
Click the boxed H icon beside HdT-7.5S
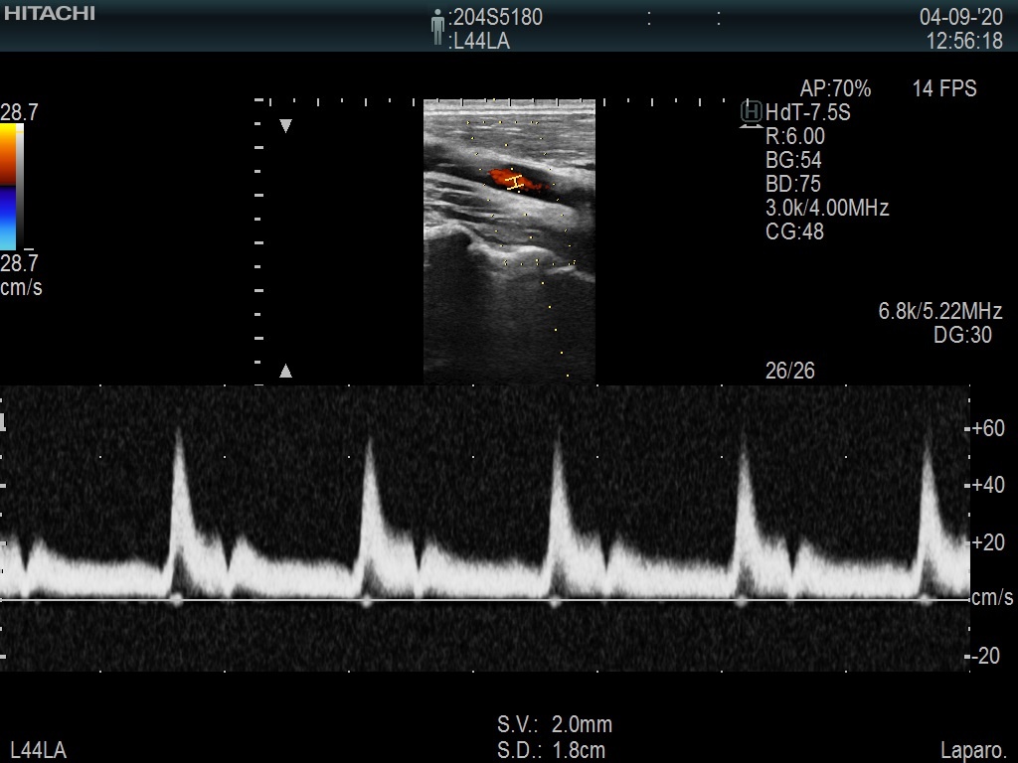751,112
